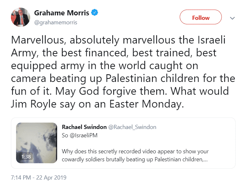The width and height of the screenshot is (242, 185).
Task: Open Rachael Swindon's display name
Action: [x=84, y=127]
